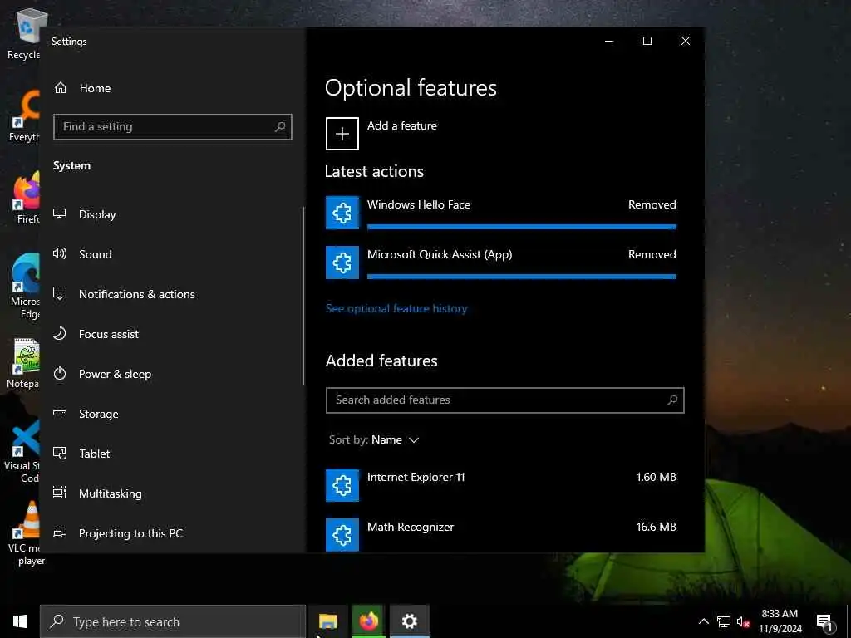The image size is (851, 638).
Task: Click the Settings gear in the taskbar
Action: [409, 621]
